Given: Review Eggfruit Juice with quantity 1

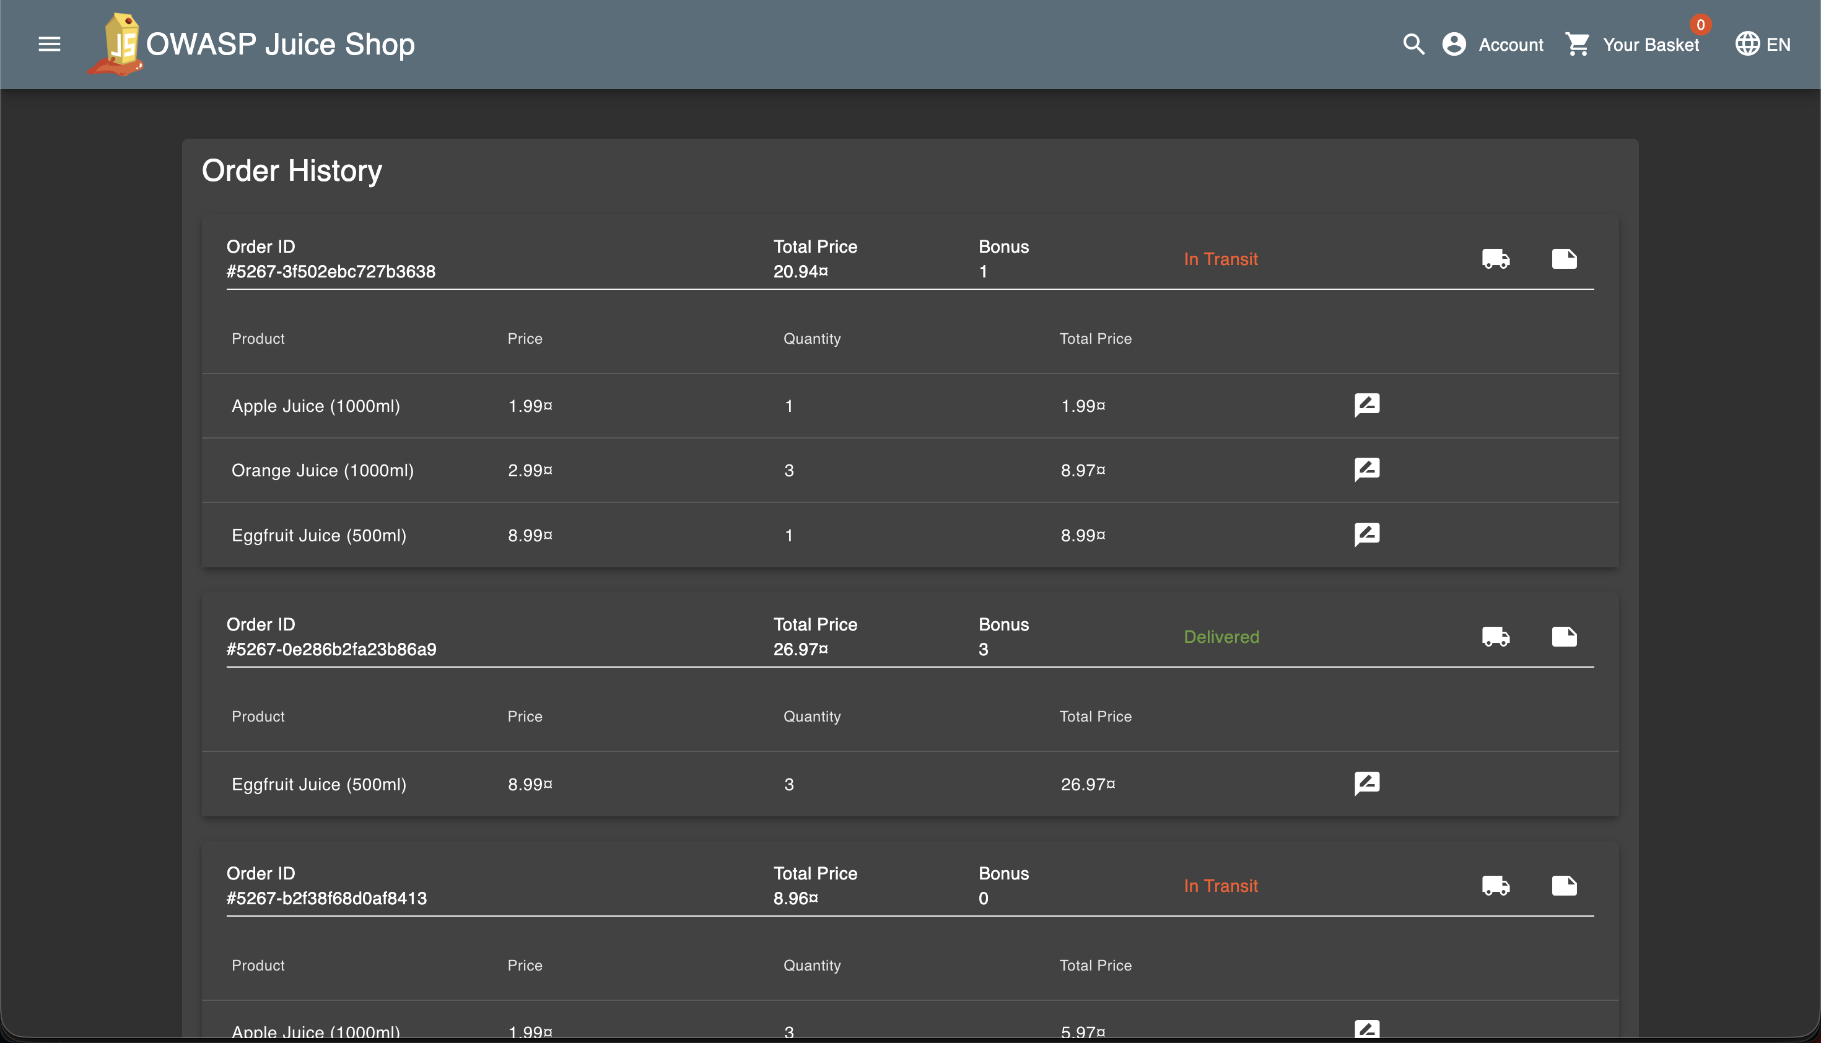Looking at the screenshot, I should tap(1366, 535).
